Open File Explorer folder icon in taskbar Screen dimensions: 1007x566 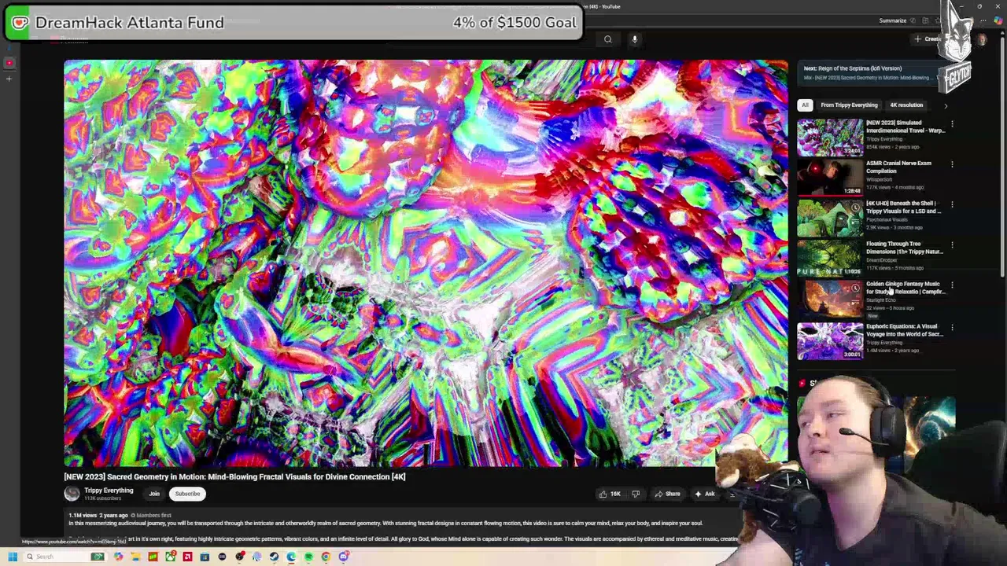point(135,557)
